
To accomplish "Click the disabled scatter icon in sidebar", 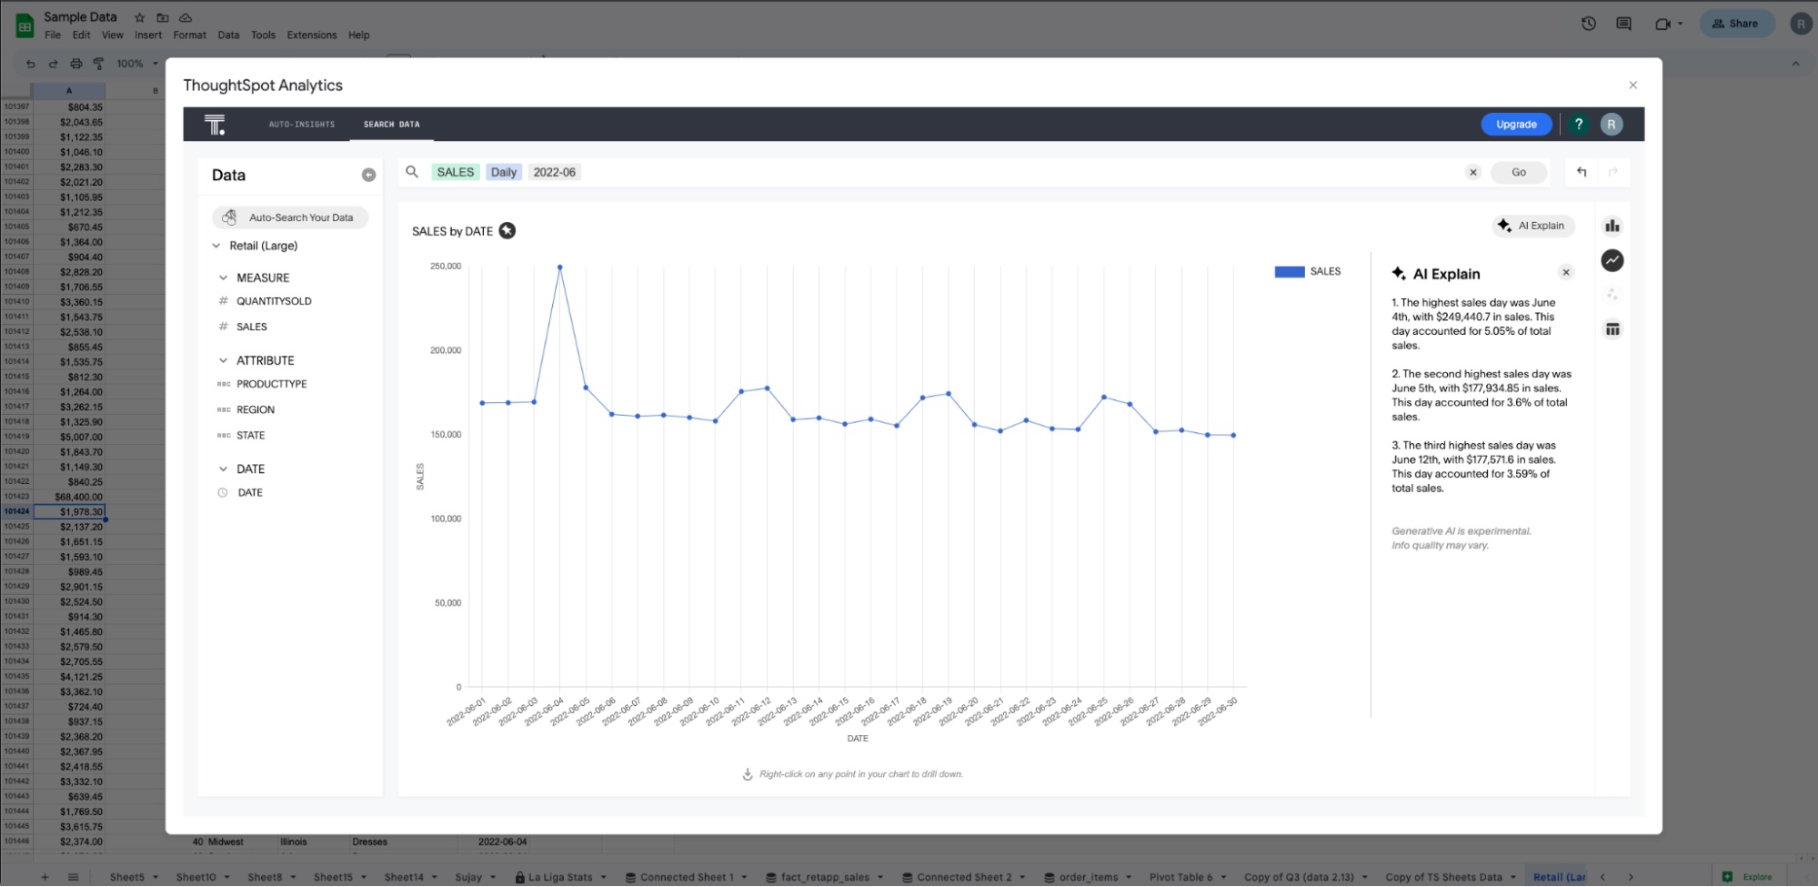I will [1612, 295].
